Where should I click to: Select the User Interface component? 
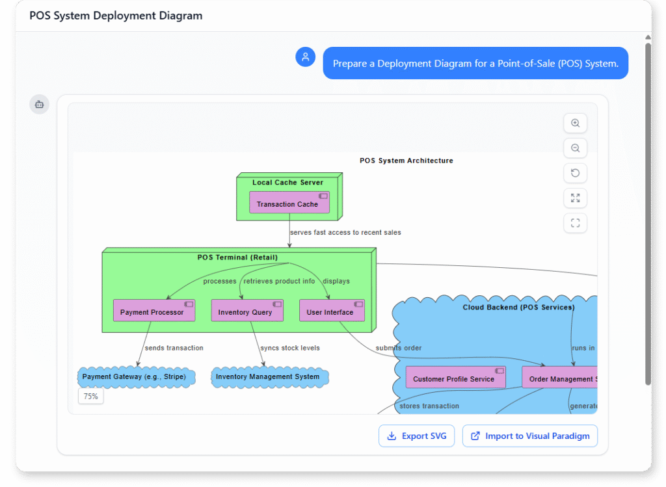point(332,310)
